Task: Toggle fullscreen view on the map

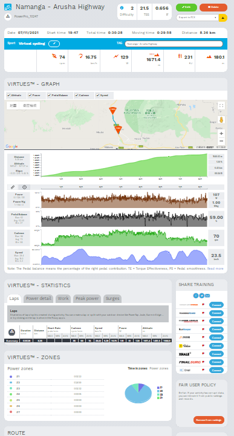Action: [221, 106]
